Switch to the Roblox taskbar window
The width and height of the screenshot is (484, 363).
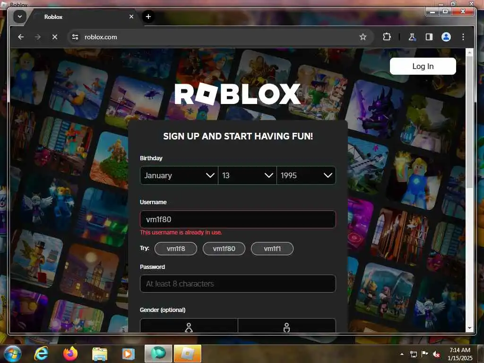pos(187,354)
